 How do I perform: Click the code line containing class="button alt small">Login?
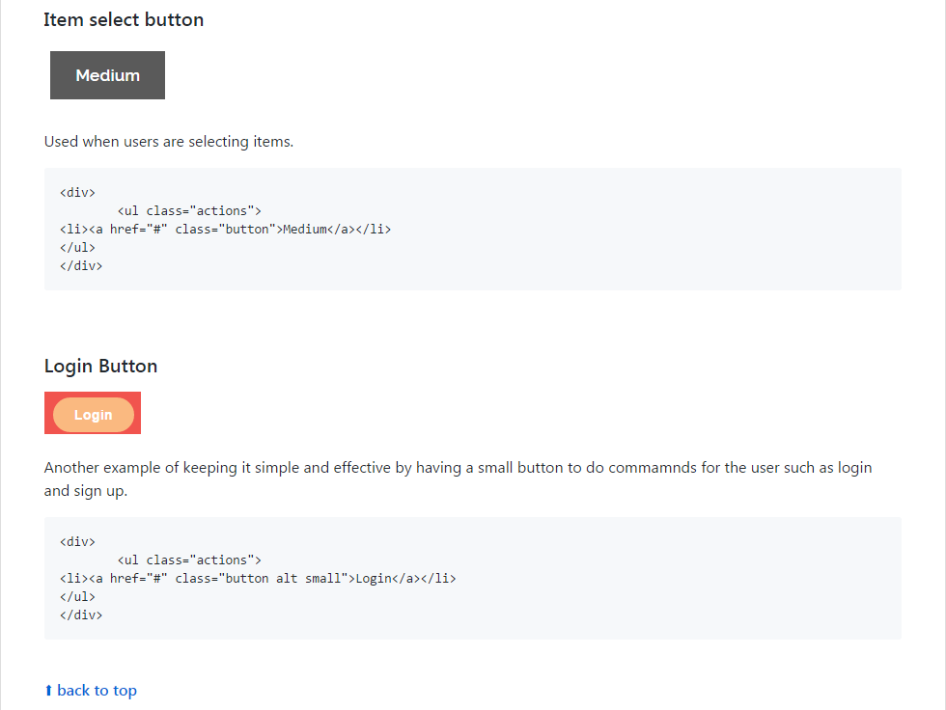click(258, 579)
